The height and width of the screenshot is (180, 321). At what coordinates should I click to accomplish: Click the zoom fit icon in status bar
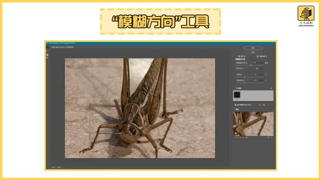click(x=53, y=167)
